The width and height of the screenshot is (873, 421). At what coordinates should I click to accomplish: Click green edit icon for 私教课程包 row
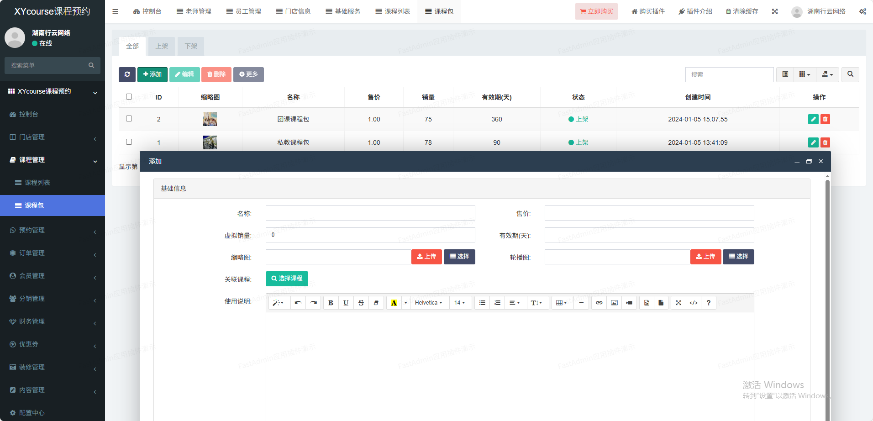tap(813, 142)
